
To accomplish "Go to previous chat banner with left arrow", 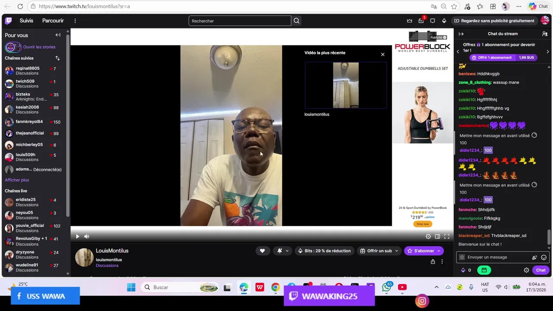I will pyautogui.click(x=458, y=51).
